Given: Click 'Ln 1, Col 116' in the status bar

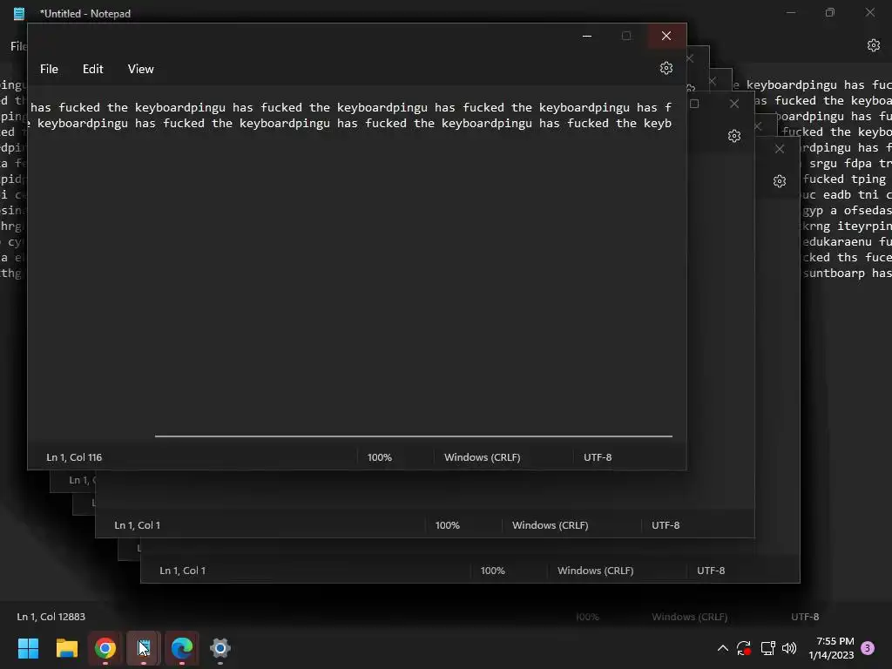Looking at the screenshot, I should point(74,457).
